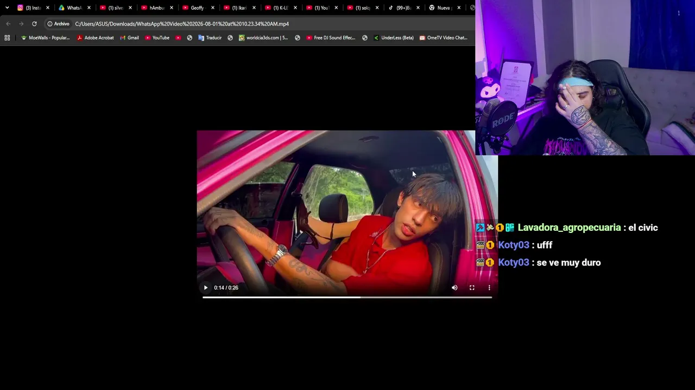Click the chat message 'el civic'
Image resolution: width=695 pixels, height=390 pixels.
tap(643, 227)
